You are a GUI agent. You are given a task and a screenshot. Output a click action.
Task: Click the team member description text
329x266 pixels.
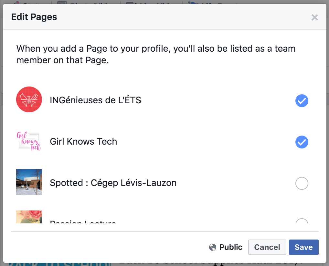coord(156,54)
